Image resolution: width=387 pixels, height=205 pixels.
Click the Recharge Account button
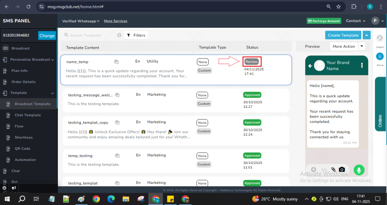click(324, 21)
